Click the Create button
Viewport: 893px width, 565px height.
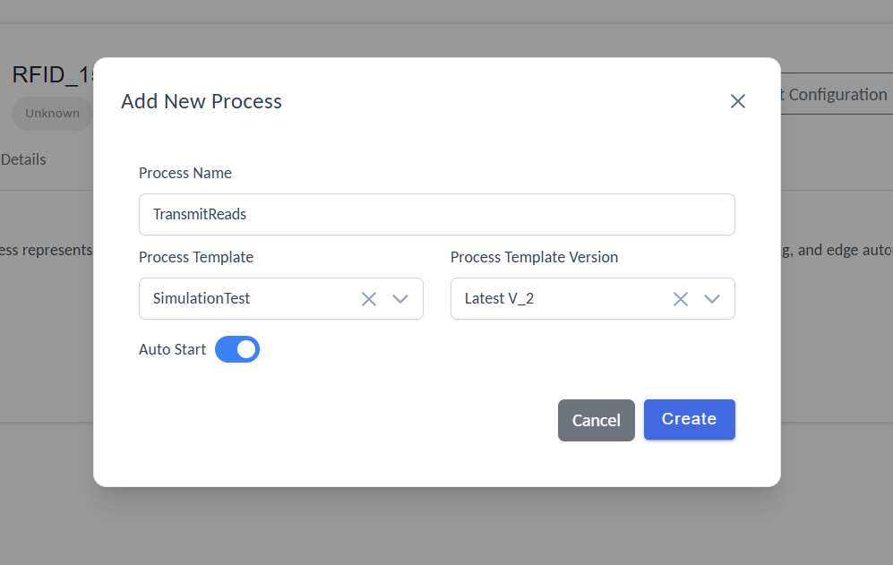689,420
